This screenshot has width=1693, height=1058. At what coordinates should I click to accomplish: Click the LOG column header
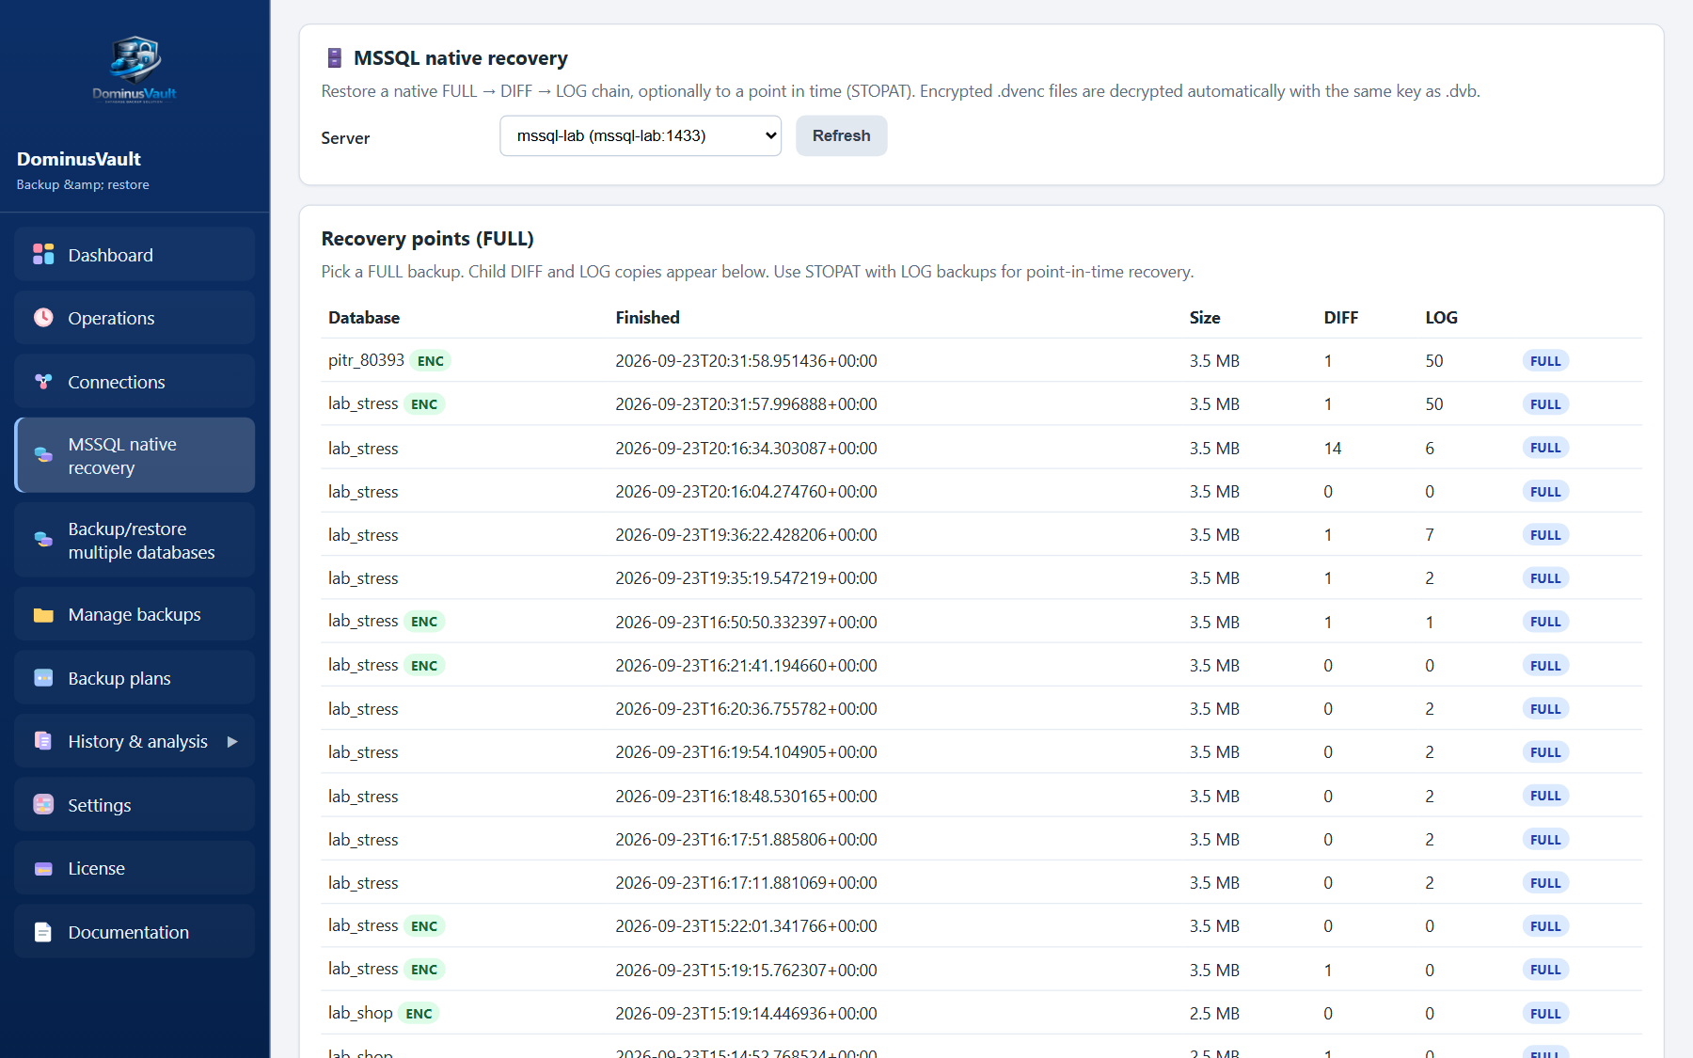click(1441, 318)
